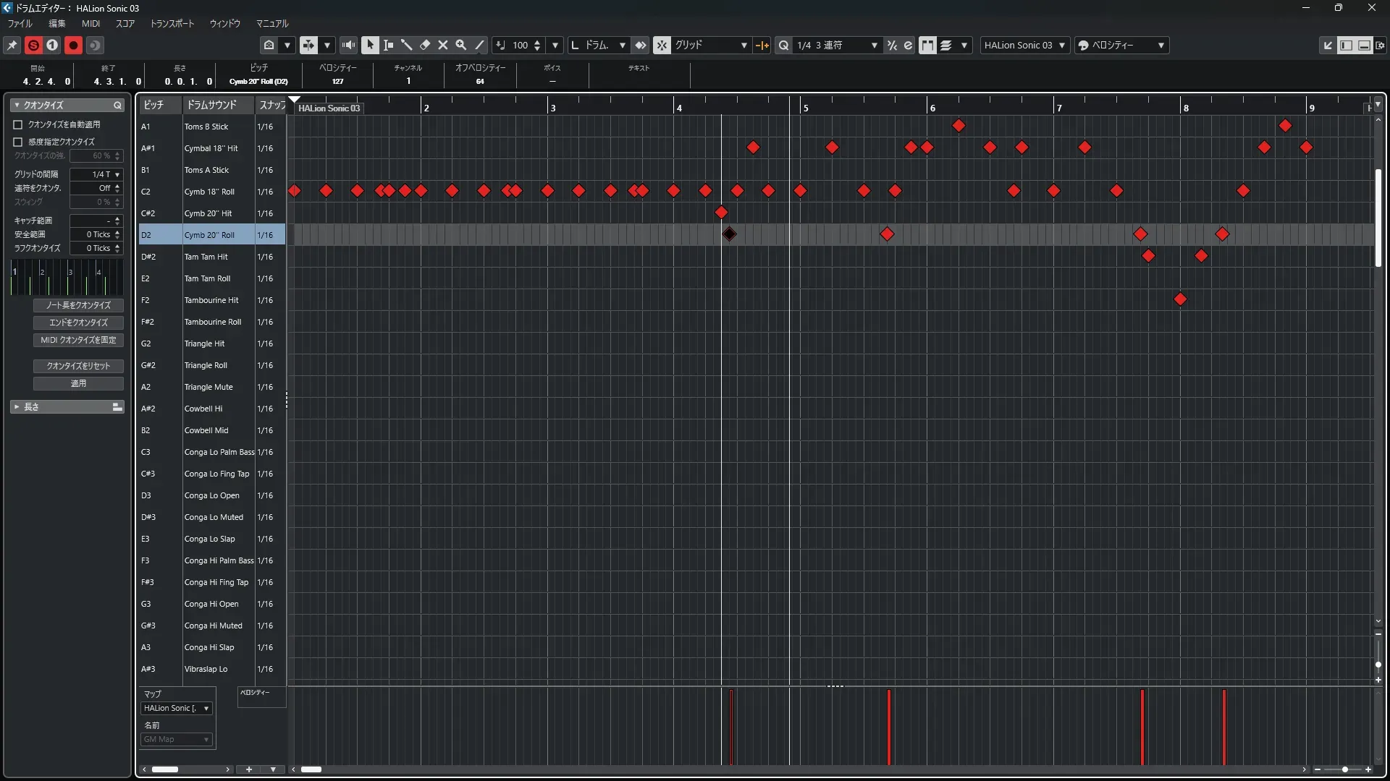Open the トランスポート menu

pyautogui.click(x=172, y=24)
